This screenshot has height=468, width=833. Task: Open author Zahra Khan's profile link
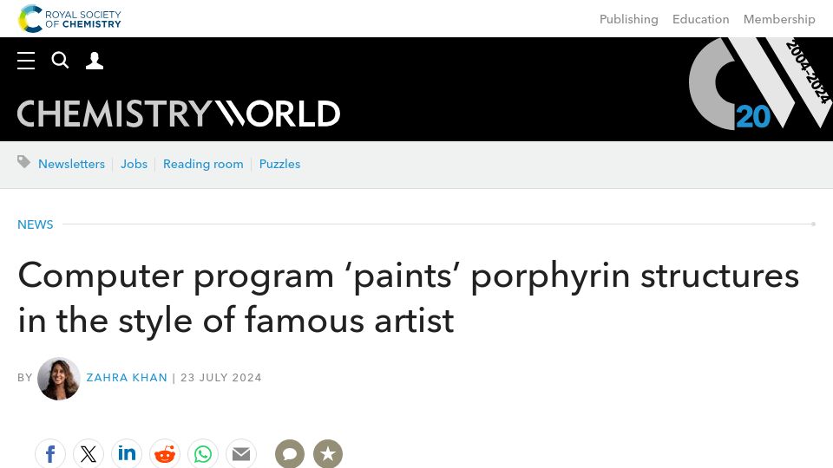click(x=127, y=378)
